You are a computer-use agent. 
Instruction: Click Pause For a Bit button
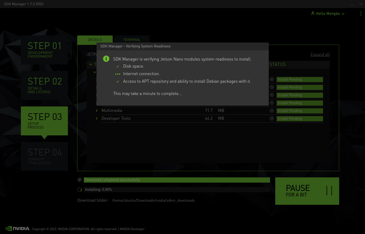[307, 191]
